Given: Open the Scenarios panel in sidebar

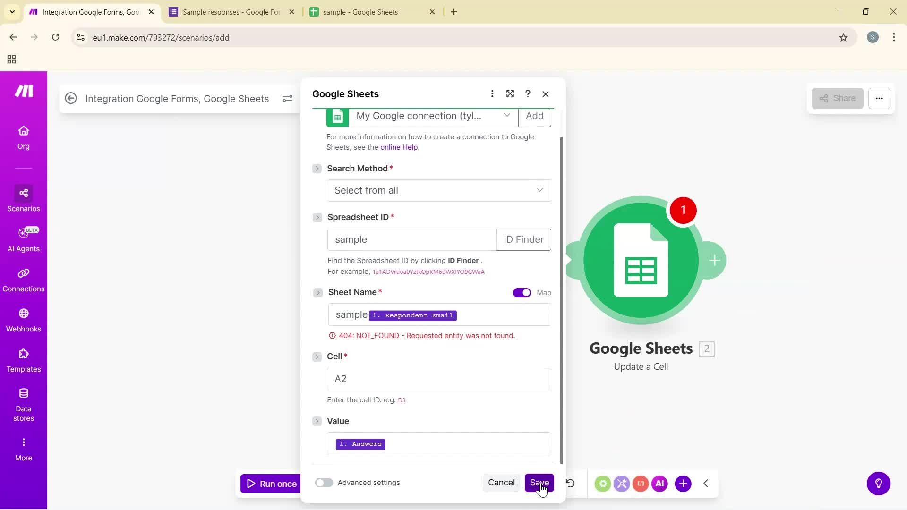Looking at the screenshot, I should pyautogui.click(x=23, y=199).
